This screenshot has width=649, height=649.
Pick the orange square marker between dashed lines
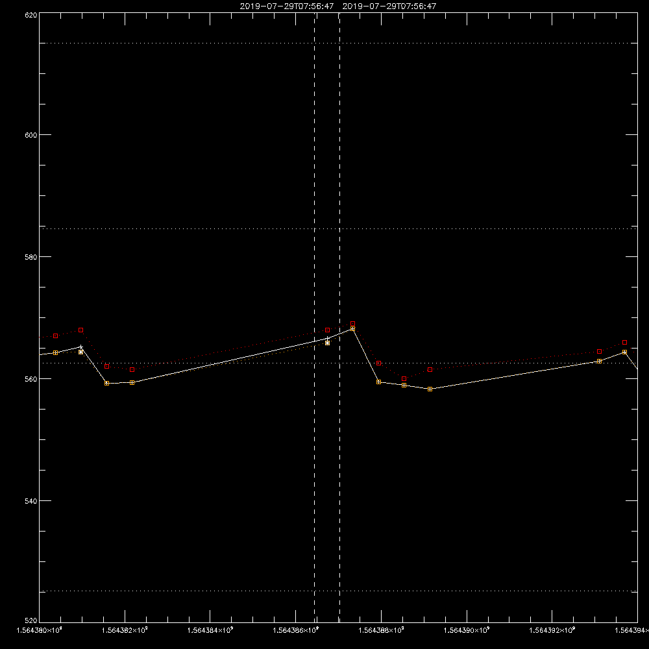point(327,343)
